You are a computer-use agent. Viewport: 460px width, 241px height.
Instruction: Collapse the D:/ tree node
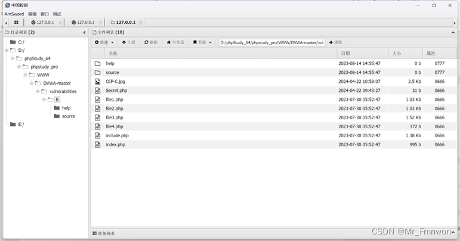[x=7, y=50]
